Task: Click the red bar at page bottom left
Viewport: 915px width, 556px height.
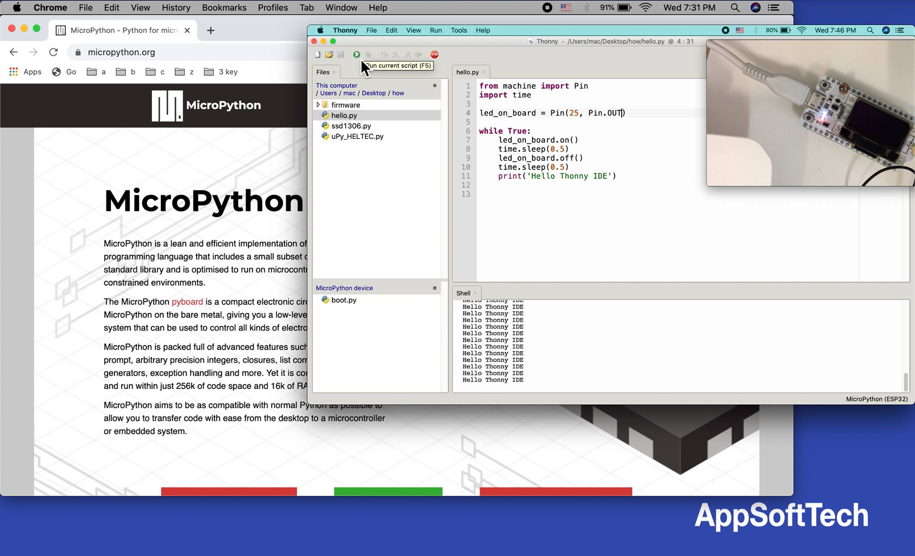Action: pyautogui.click(x=229, y=491)
